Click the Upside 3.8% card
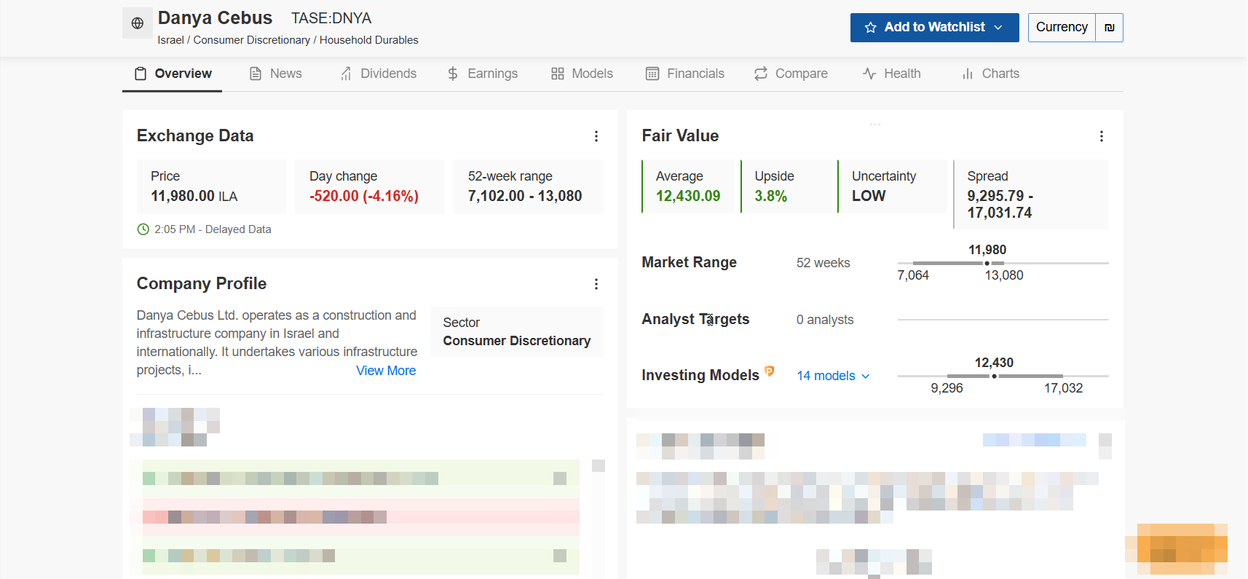This screenshot has height=579, width=1248. tap(788, 186)
